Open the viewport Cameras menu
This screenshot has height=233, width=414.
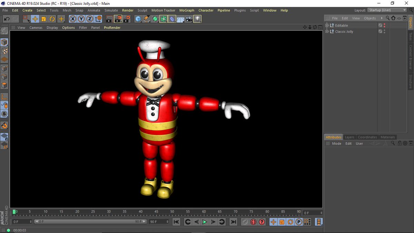click(x=36, y=28)
